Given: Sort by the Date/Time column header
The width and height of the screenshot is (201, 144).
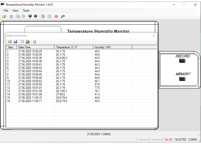Looking at the screenshot, I should (36, 47).
